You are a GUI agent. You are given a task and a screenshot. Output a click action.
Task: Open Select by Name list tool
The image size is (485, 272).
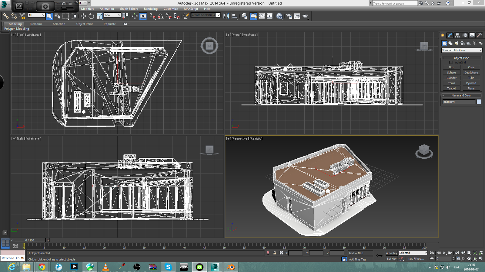click(58, 16)
